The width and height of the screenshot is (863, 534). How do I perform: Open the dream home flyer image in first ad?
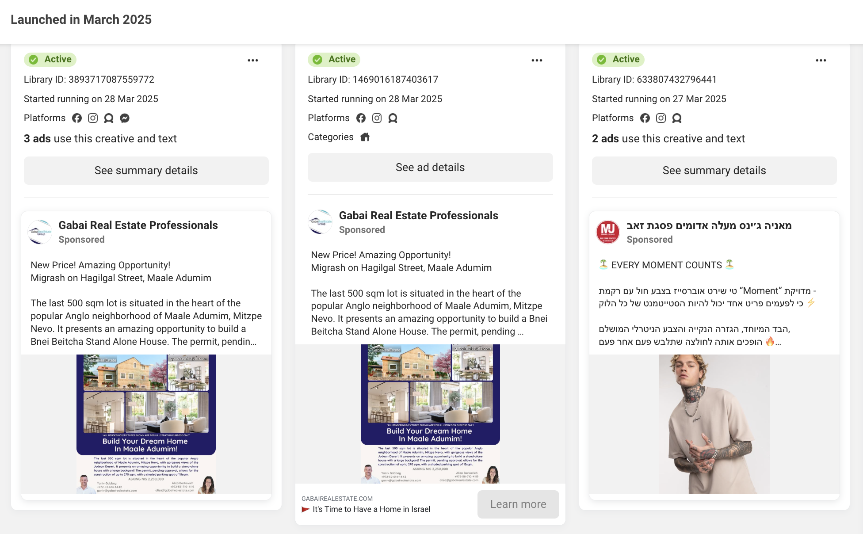146,423
